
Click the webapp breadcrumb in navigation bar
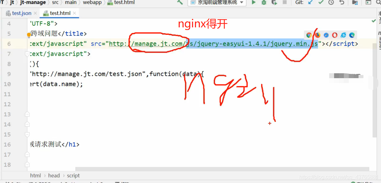pos(92,2)
